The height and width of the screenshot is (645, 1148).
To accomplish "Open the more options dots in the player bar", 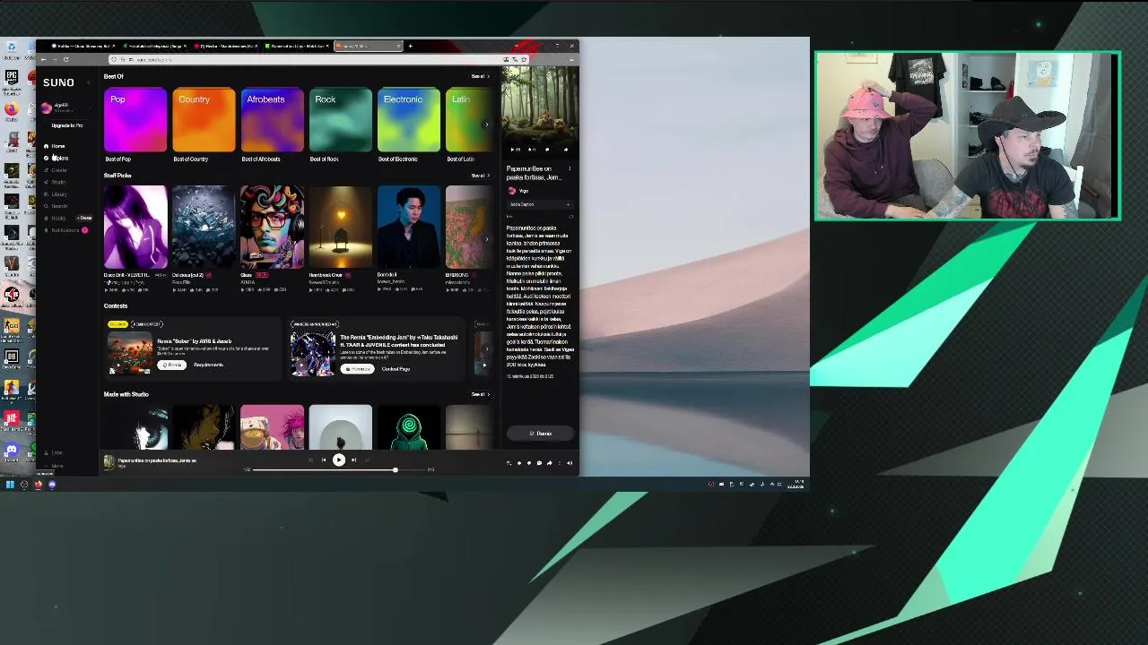I will 559,463.
